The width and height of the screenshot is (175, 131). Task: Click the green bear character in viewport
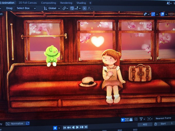(x=52, y=56)
